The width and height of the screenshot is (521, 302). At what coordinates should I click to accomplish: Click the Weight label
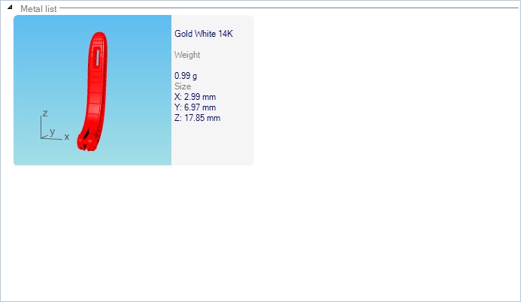(187, 55)
